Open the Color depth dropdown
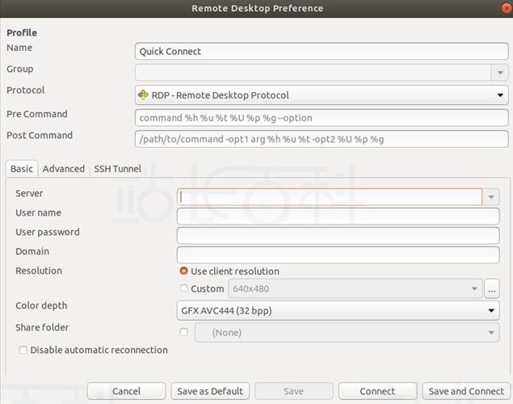Screen dimensions: 513x404 (338, 310)
